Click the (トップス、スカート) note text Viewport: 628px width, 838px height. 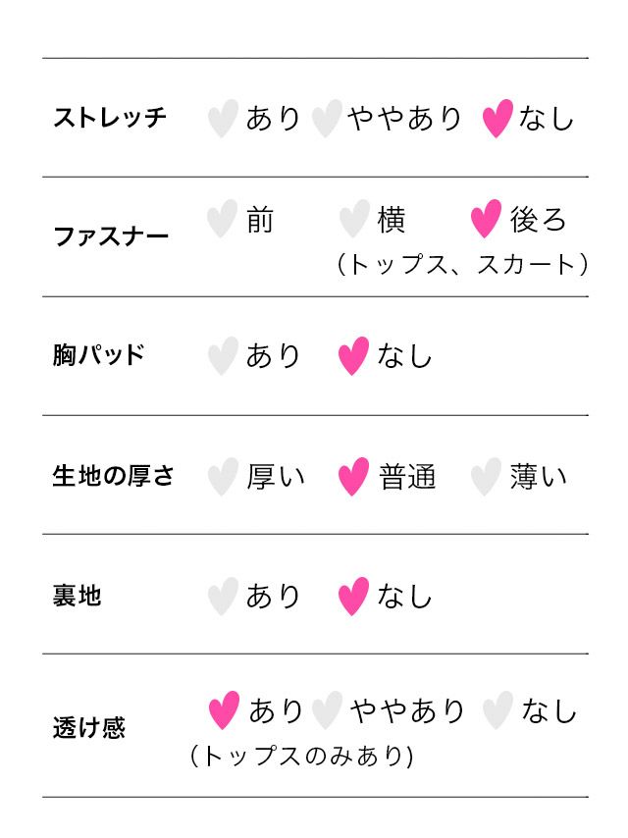coord(461,264)
